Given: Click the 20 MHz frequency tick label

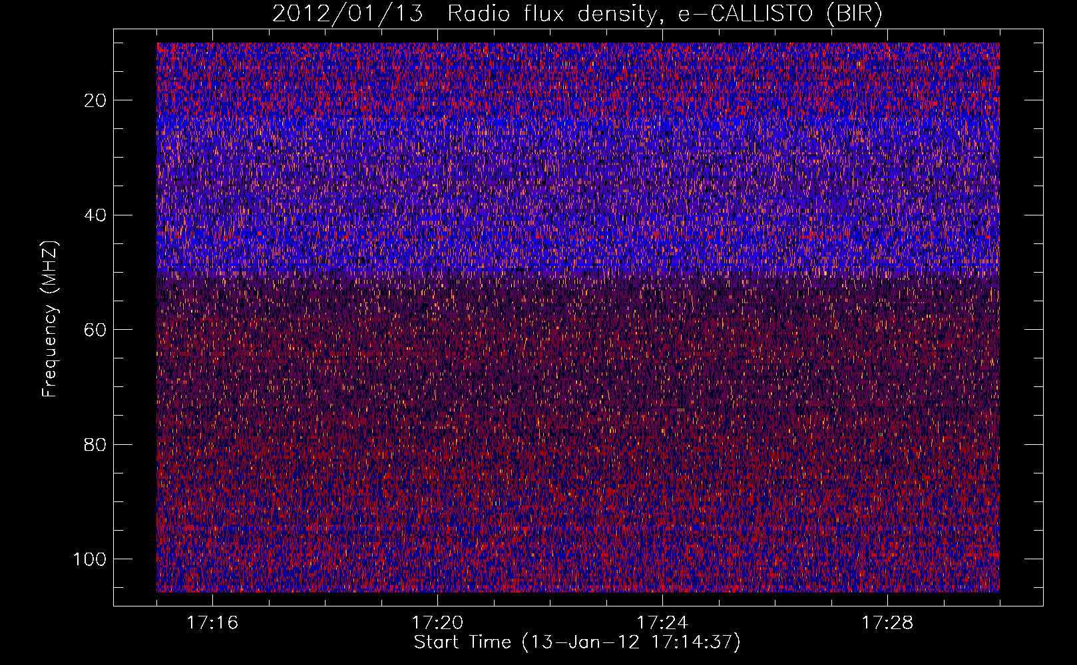Looking at the screenshot, I should pyautogui.click(x=96, y=100).
